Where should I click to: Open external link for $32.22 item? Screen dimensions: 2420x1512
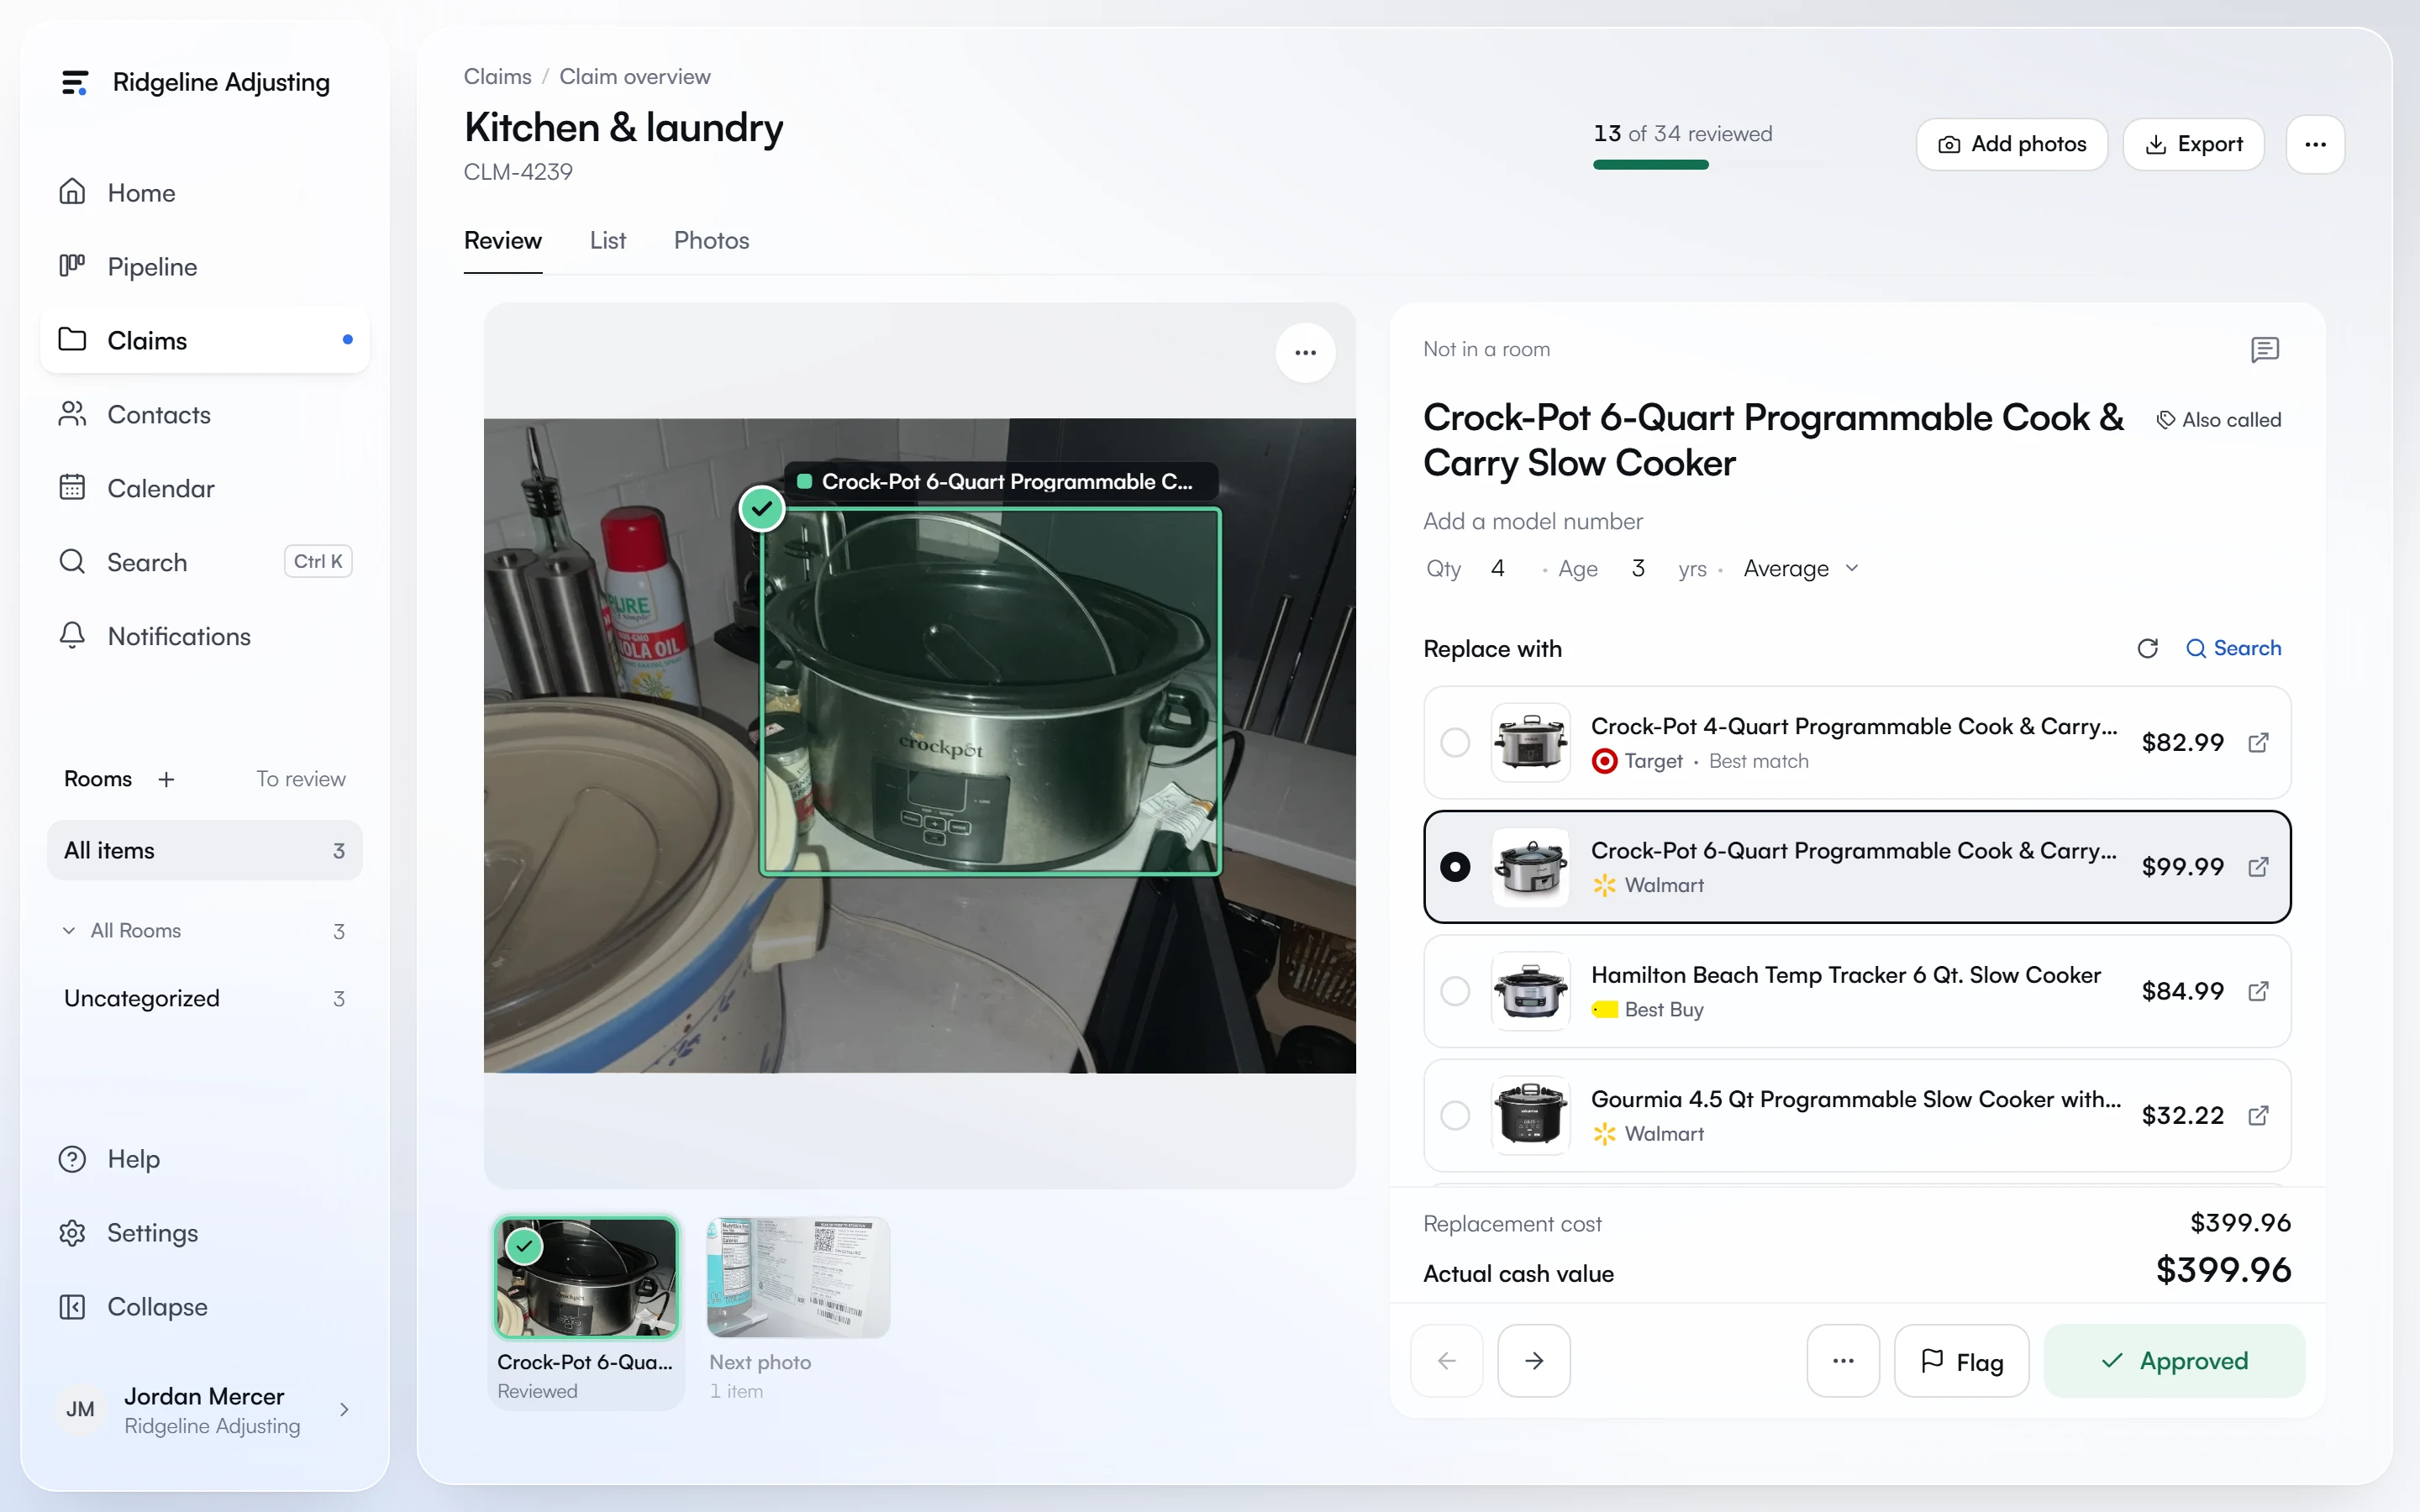pos(2258,1115)
